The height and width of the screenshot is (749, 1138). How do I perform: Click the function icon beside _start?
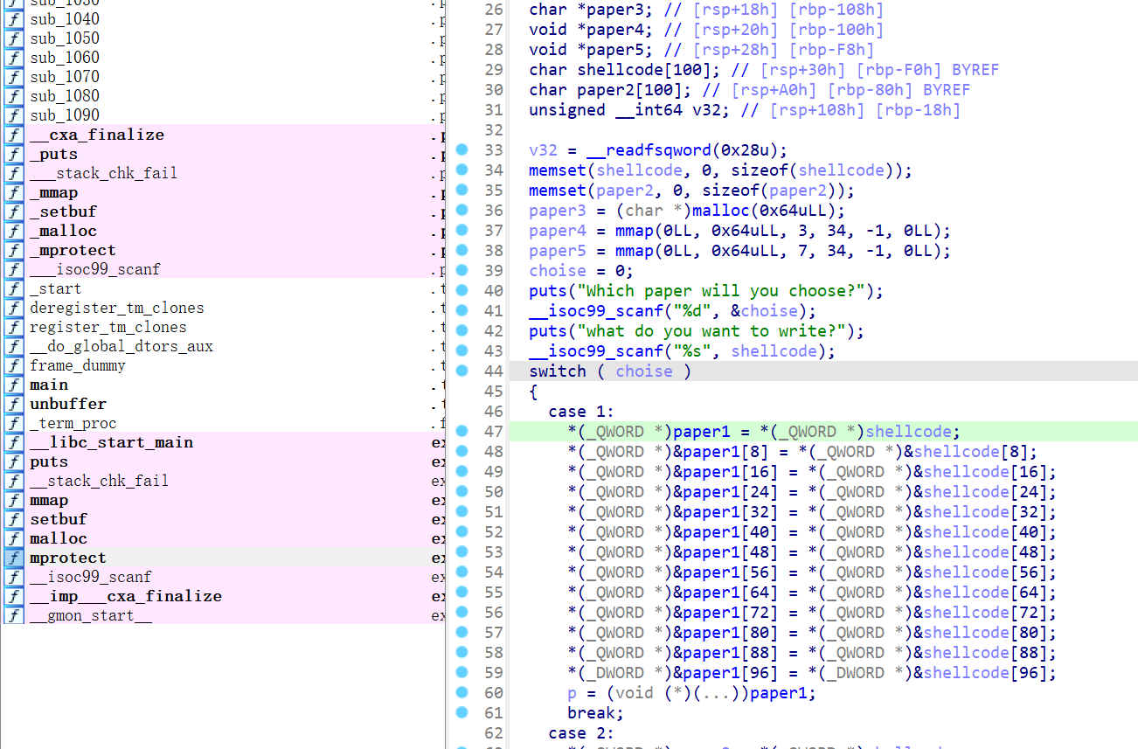(14, 288)
